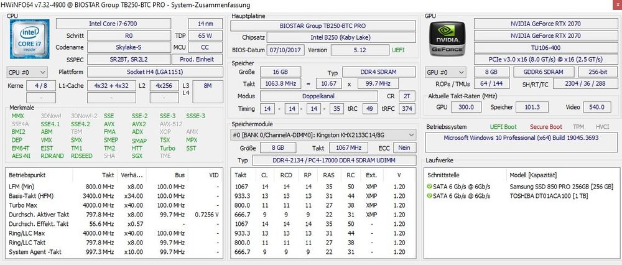The width and height of the screenshot is (622, 265).
Task: Click the MMX feature label
Action: [18, 116]
